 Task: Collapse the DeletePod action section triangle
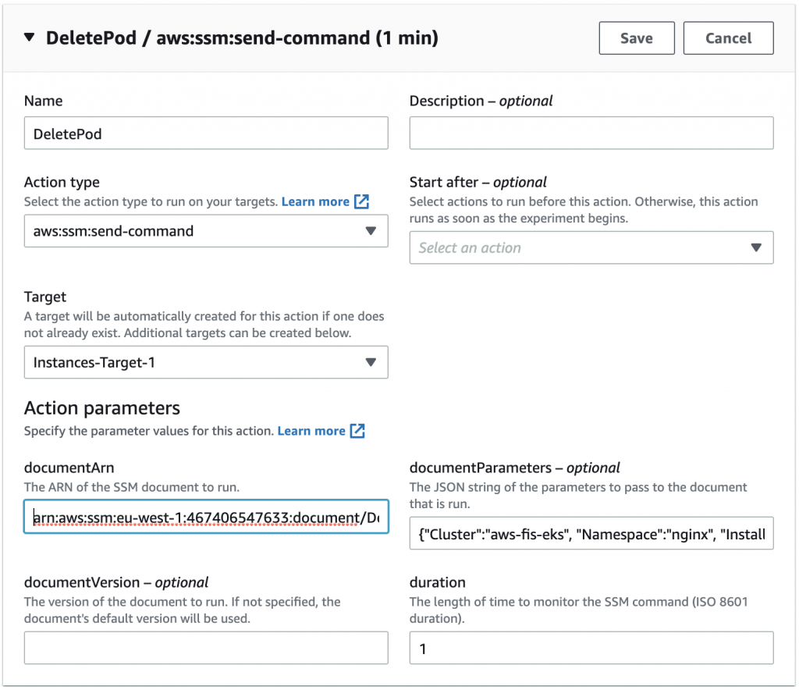pyautogui.click(x=30, y=38)
